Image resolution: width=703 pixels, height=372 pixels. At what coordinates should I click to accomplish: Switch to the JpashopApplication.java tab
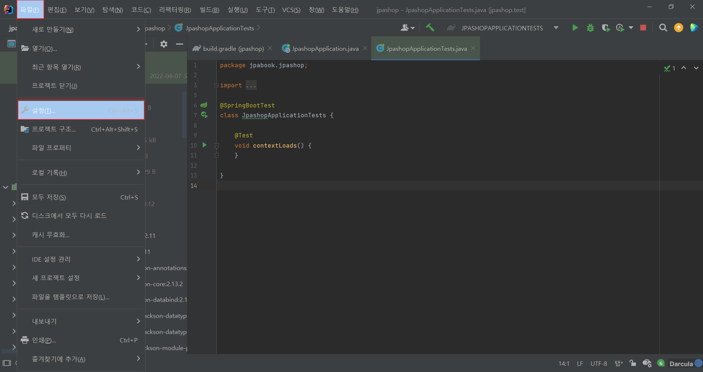click(325, 49)
